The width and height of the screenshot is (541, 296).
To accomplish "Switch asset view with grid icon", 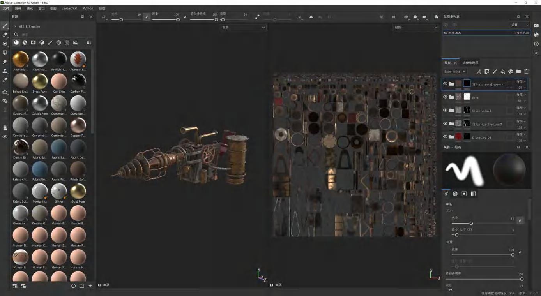I will [89, 42].
